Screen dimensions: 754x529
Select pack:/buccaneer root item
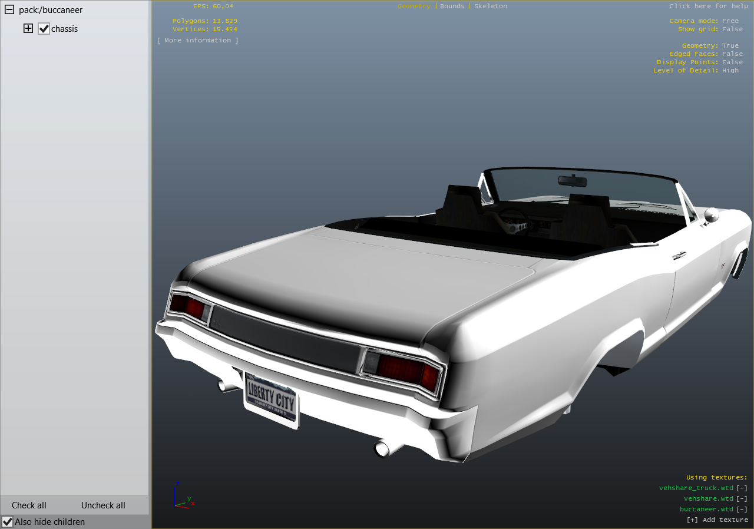pos(51,10)
